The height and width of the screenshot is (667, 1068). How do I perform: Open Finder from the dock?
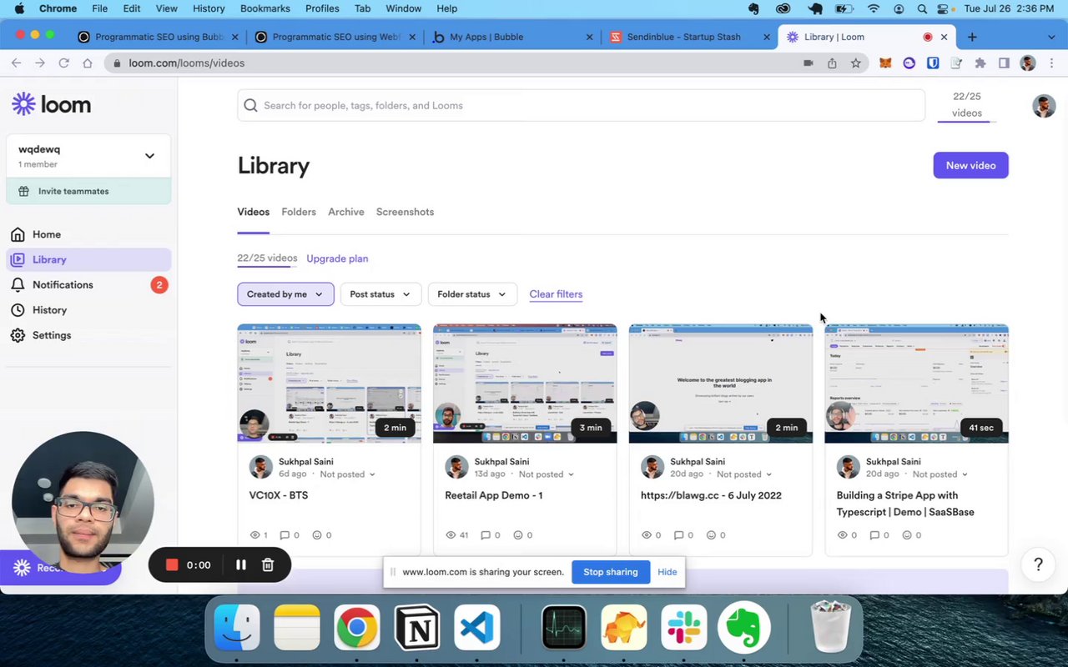(237, 628)
